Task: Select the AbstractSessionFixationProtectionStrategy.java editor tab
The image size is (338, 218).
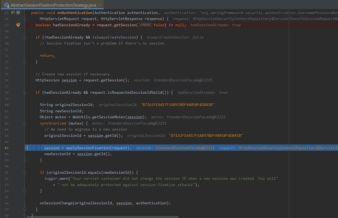Action: pos(53,5)
